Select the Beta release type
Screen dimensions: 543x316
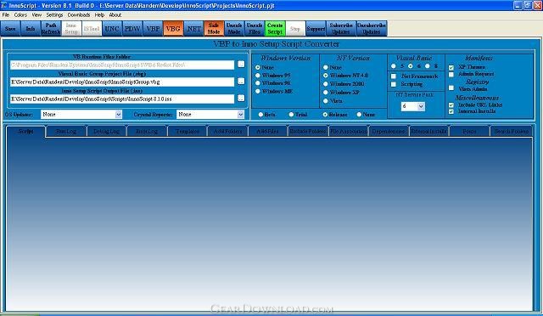click(260, 115)
